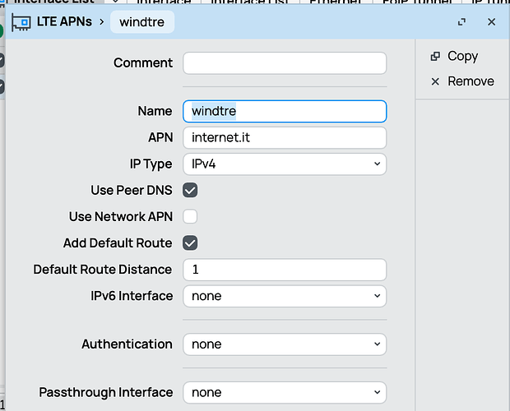Screen dimensions: 510x411
Task: Open the IP Type dropdown
Action: (x=285, y=164)
